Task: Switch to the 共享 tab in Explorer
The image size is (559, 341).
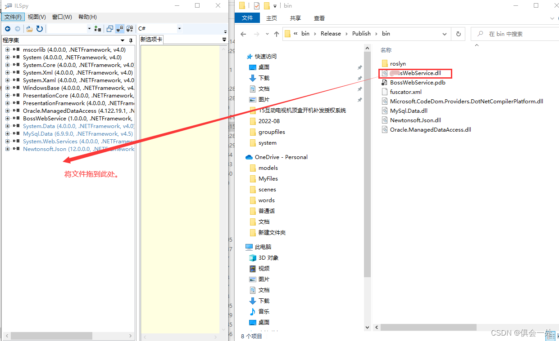Action: [295, 18]
